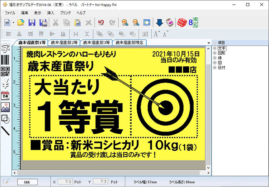This screenshot has height=187, width=269.
Task: Click the label printer icon
Action: (170, 22)
